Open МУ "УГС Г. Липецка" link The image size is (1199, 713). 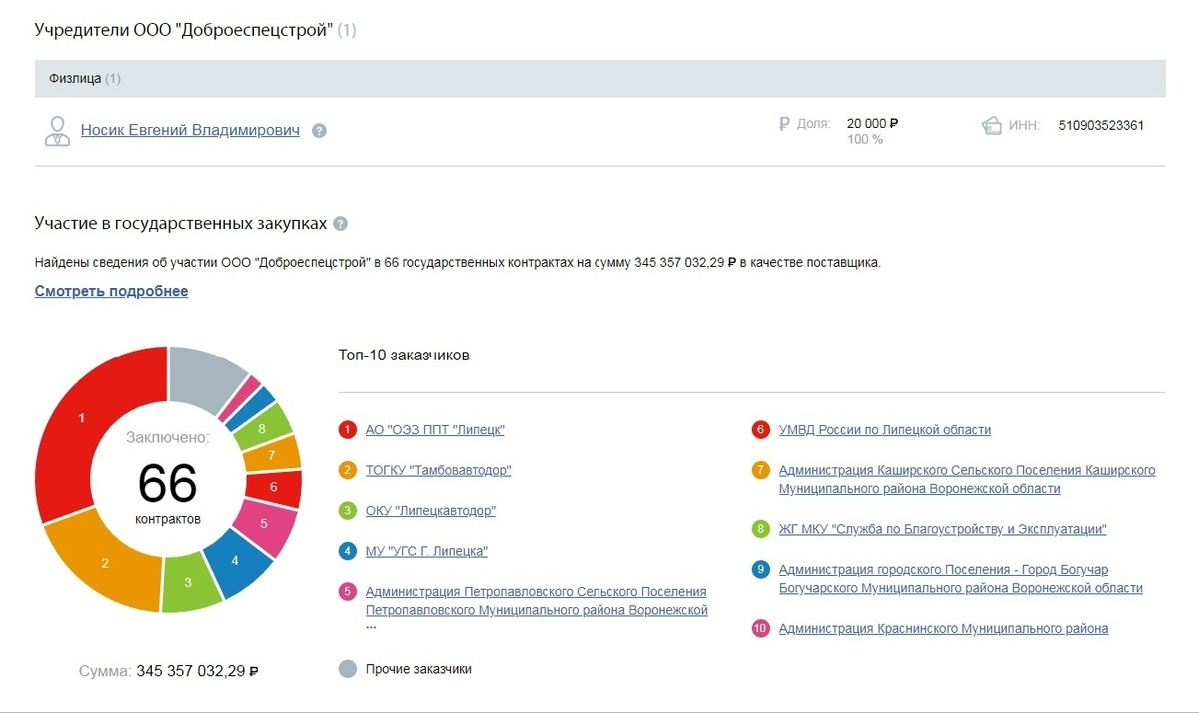coord(427,551)
